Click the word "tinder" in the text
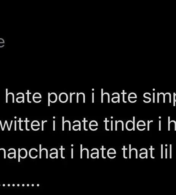Viewport: 176px width, 195px height. (128, 123)
